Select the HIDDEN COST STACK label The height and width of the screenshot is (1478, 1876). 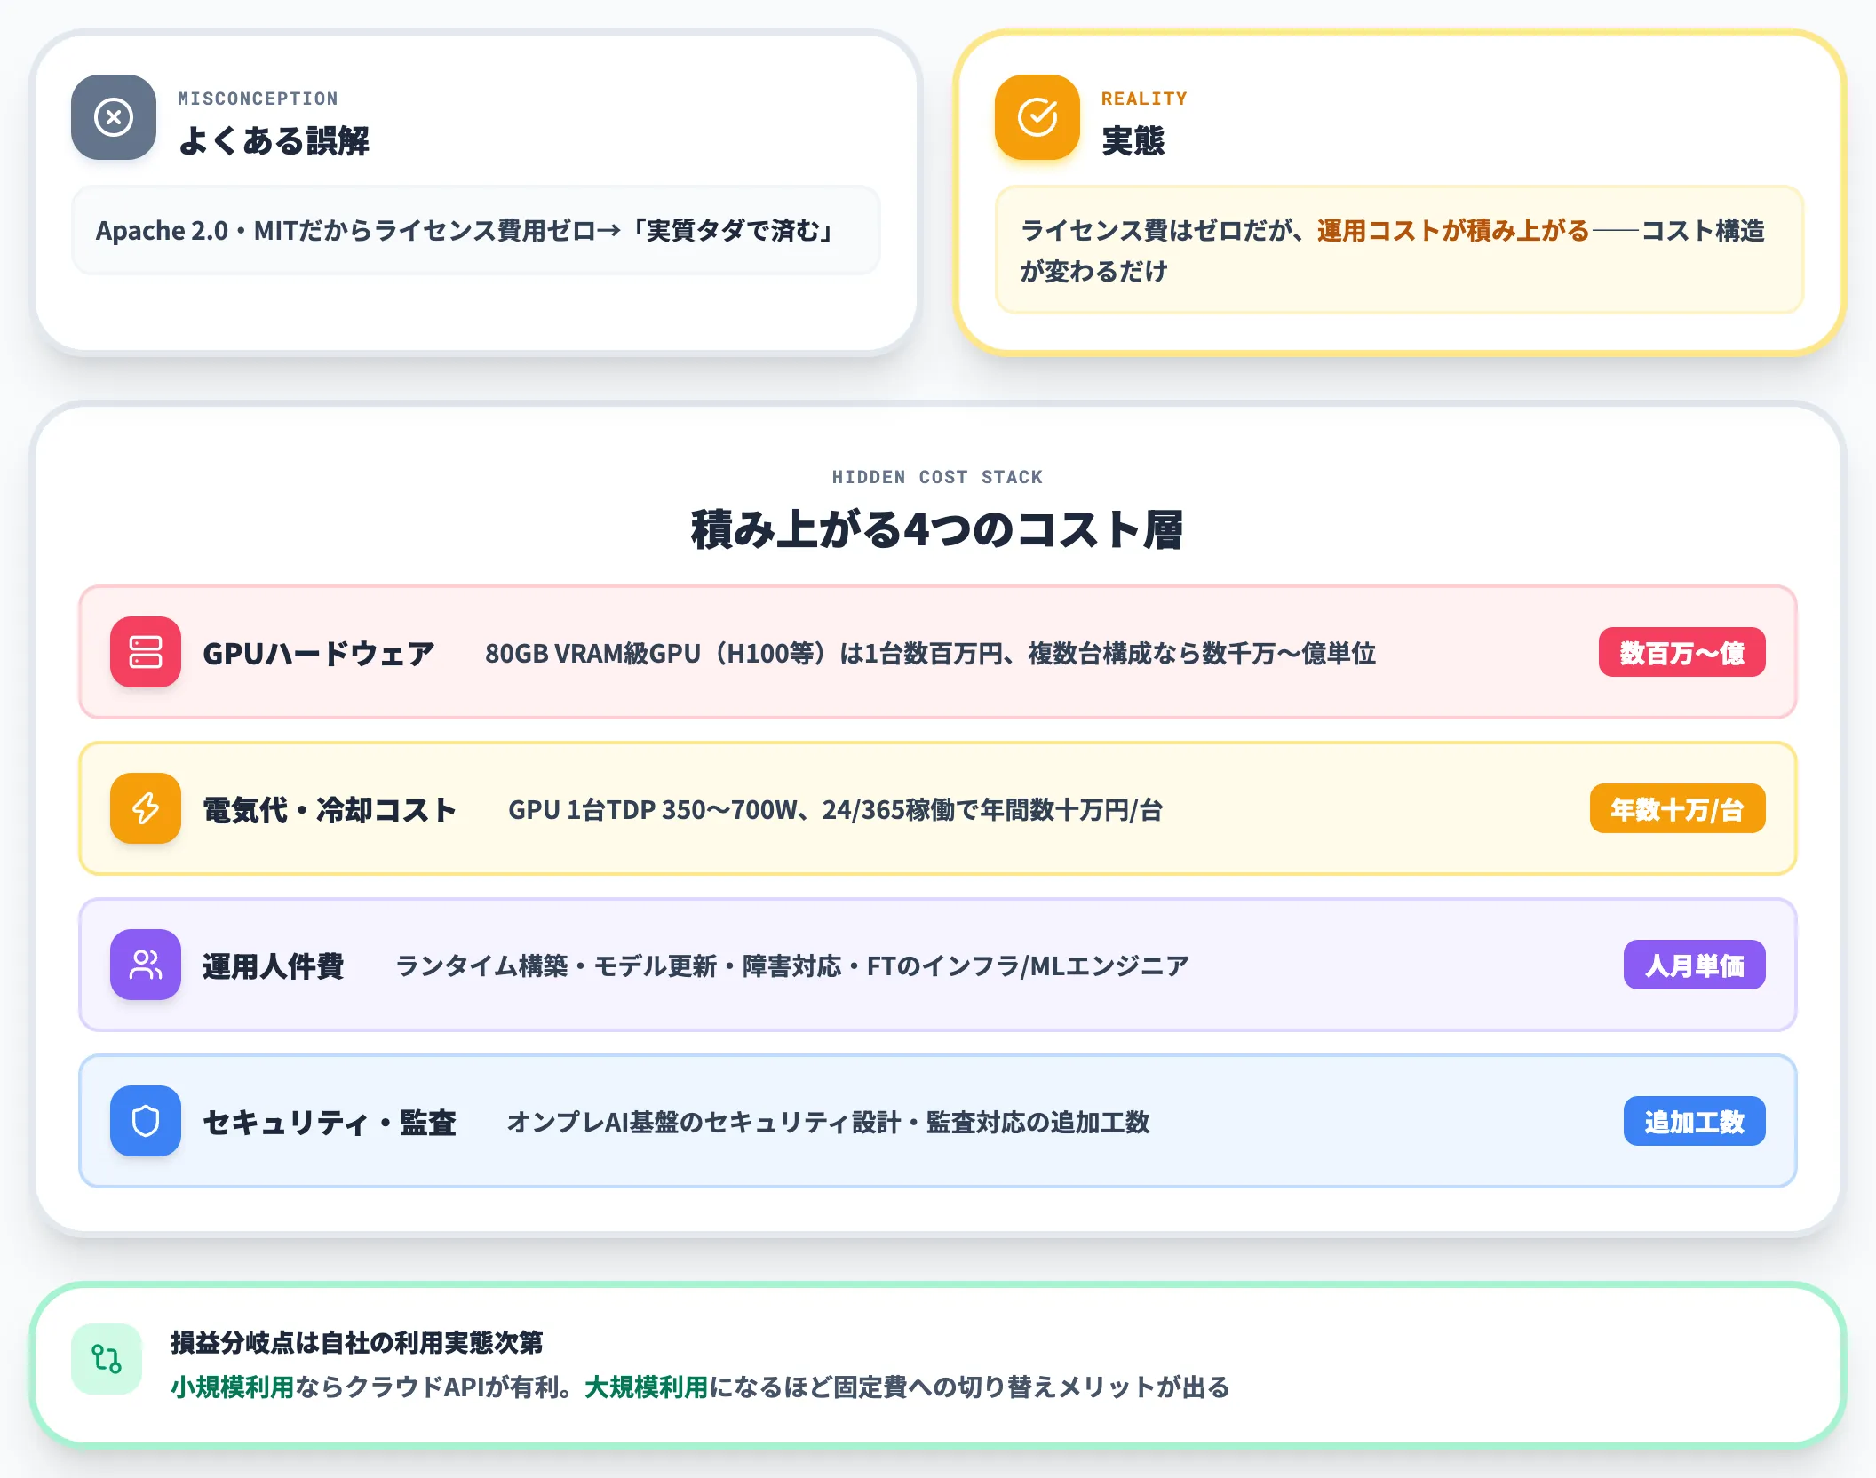[938, 477]
